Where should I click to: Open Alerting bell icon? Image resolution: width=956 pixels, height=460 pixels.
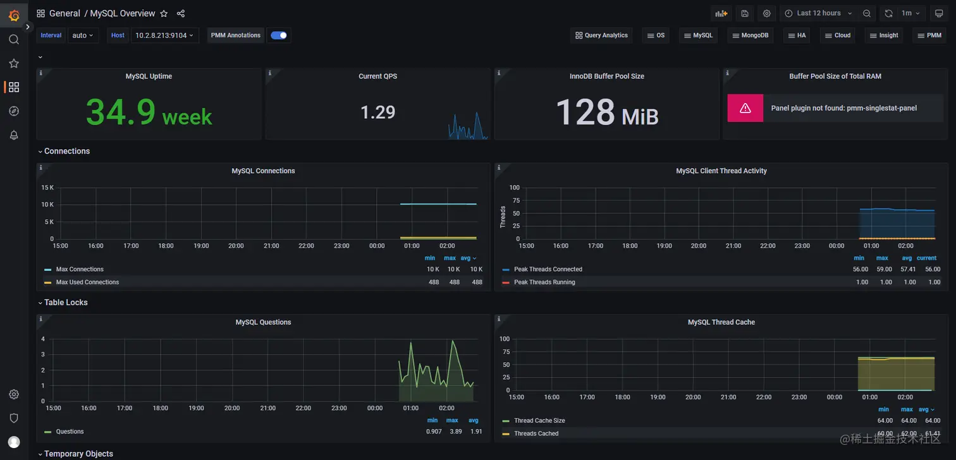(x=14, y=135)
